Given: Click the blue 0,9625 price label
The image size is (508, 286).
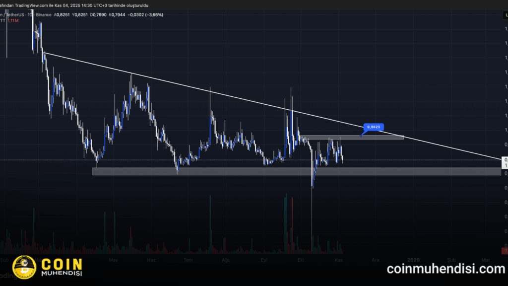Looking at the screenshot, I should coord(374,127).
